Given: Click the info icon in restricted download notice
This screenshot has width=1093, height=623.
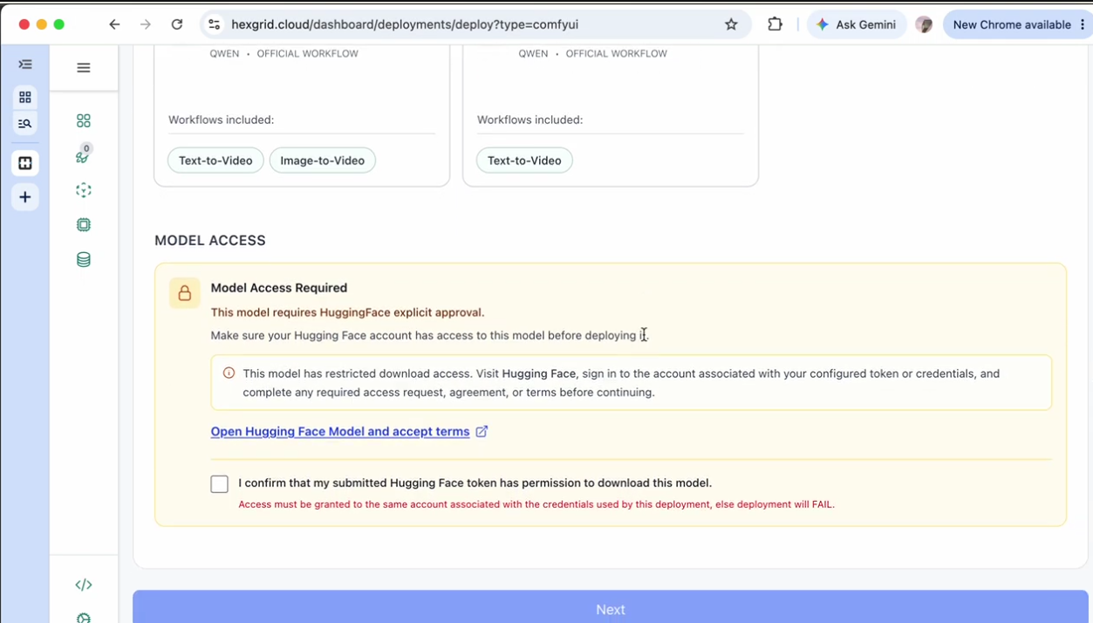Looking at the screenshot, I should point(229,373).
